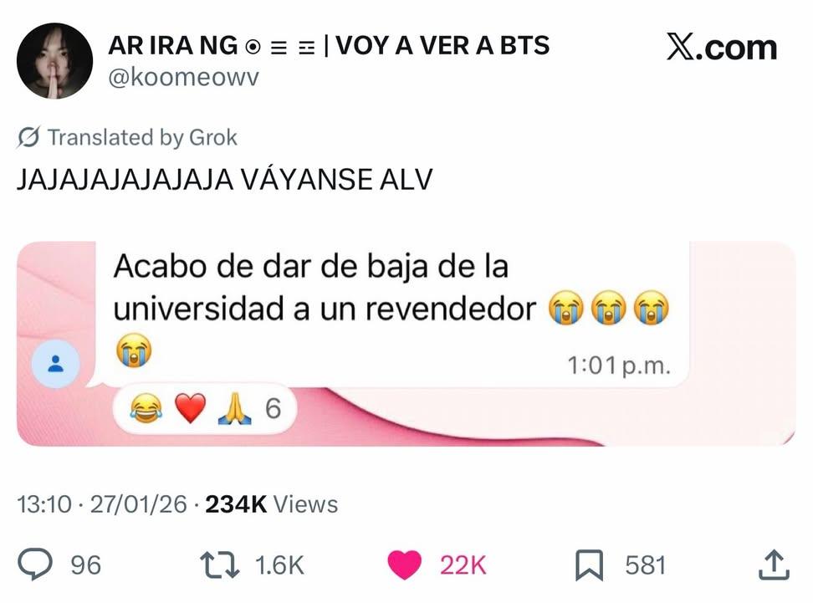
Task: Toggle the bookmark icon
Action: 589,565
